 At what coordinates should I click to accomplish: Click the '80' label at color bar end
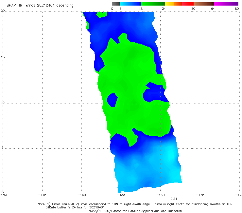click(x=237, y=9)
